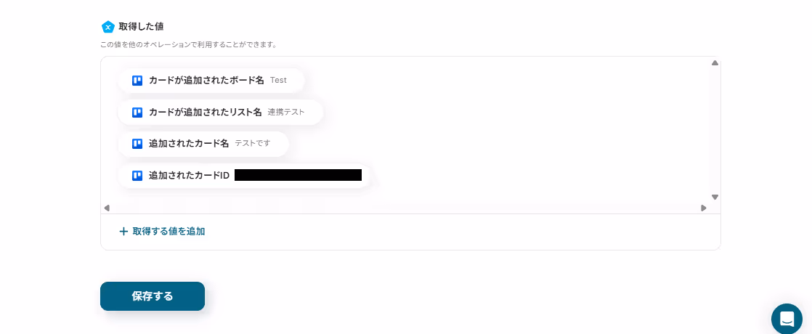Save with the 保存する button
The image size is (812, 334).
[x=153, y=296]
